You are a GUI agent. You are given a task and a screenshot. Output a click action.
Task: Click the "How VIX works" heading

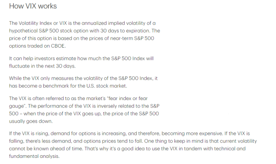click(33, 6)
